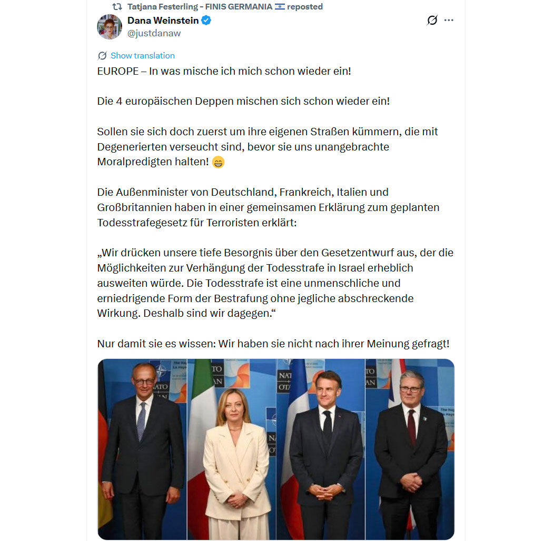Click the paragraph beginning Die Außenminister von Deutschland
Image resolution: width=553 pixels, height=541 pixels.
click(x=269, y=207)
